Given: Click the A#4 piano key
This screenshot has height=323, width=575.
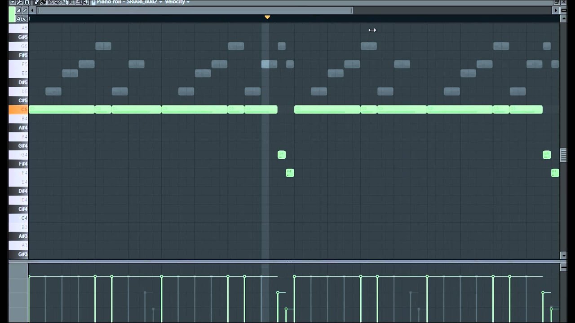Looking at the screenshot, I should tap(18, 128).
